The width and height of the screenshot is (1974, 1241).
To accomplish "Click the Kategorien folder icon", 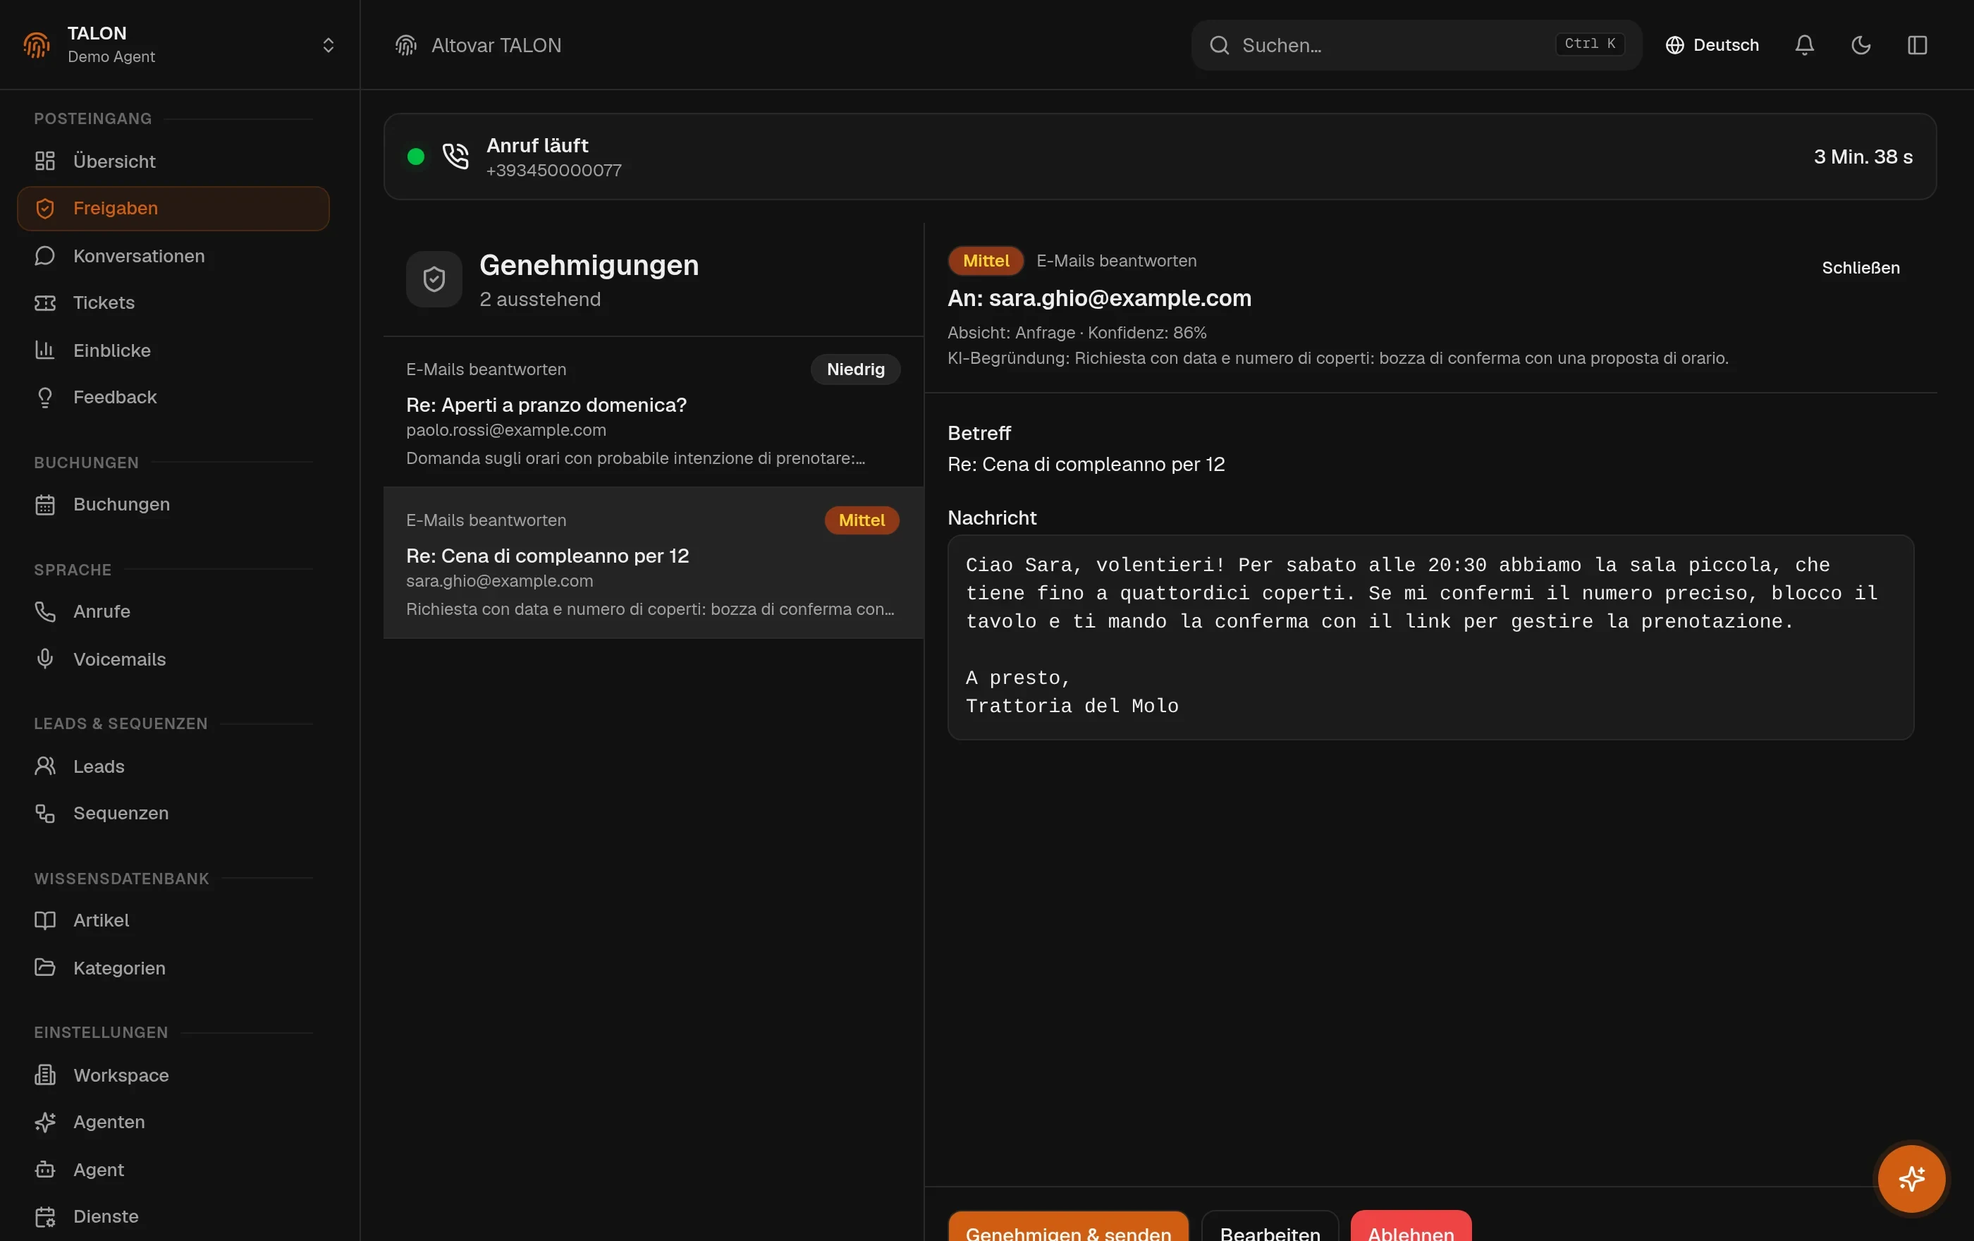I will coord(45,967).
